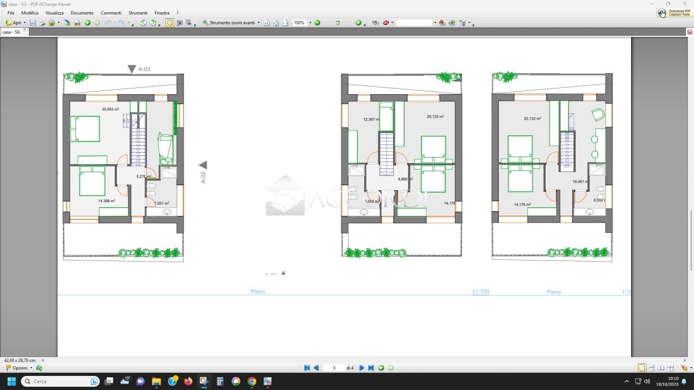Viewport: 694px width, 390px height.
Task: Go to the next page arrow
Action: (362, 368)
